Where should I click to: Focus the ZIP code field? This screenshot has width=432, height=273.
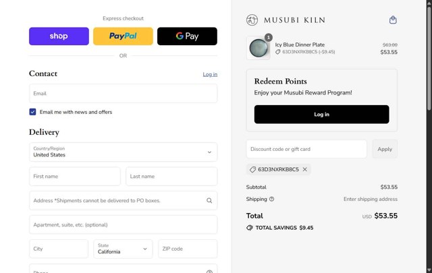point(188,249)
